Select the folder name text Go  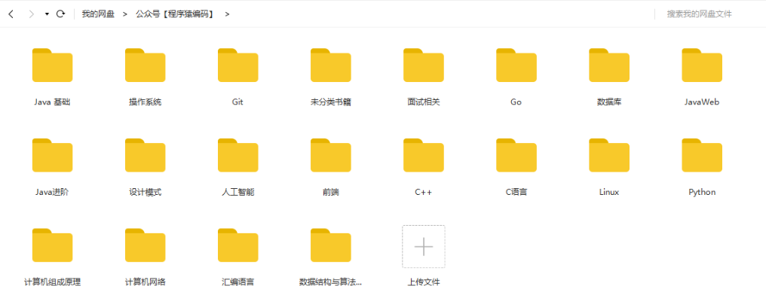click(x=516, y=102)
